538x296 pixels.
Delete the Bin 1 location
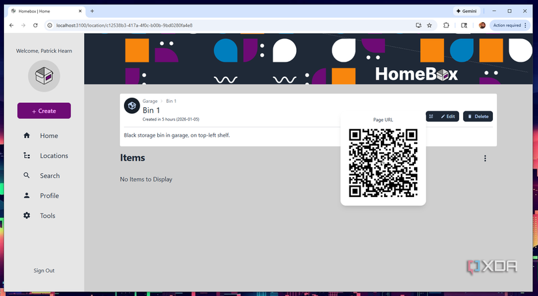[478, 116]
